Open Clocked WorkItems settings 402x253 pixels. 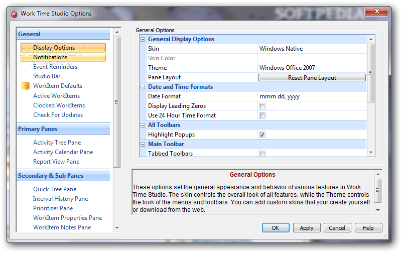coord(59,105)
